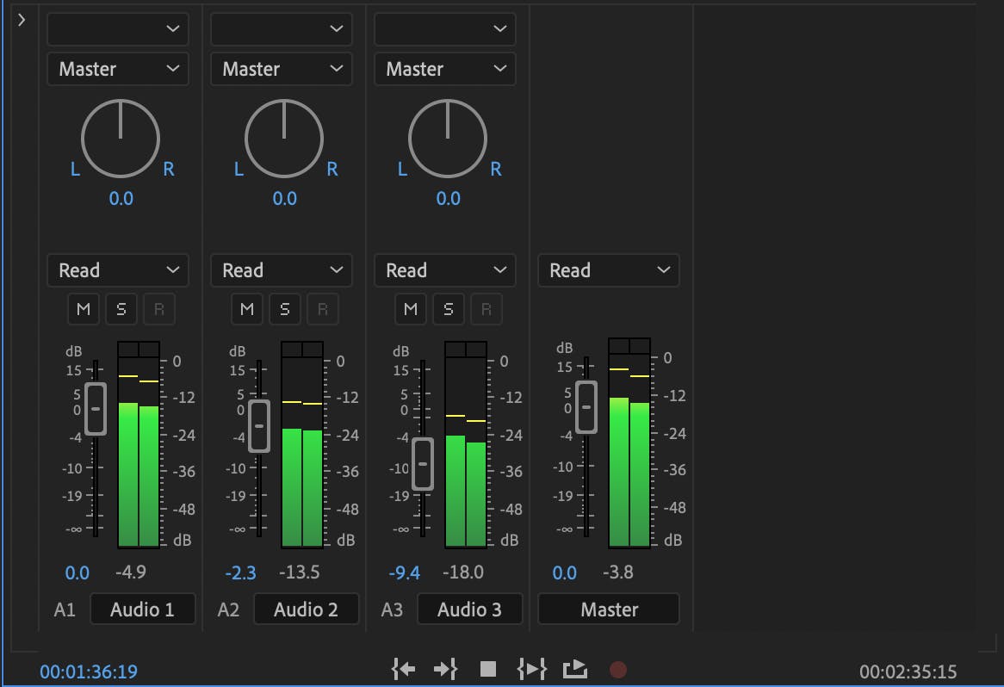Open Audio 2 Master output assignment dropdown
Viewport: 1004px width, 687px height.
[281, 69]
